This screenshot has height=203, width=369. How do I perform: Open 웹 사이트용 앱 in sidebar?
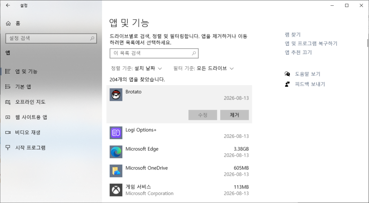click(x=31, y=117)
